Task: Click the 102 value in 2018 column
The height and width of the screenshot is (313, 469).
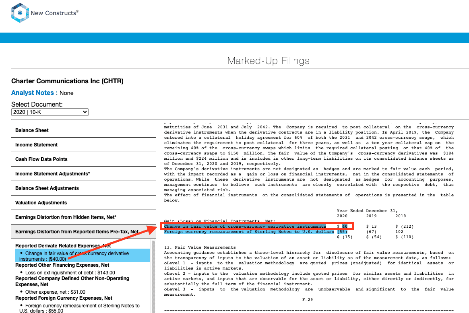Action: click(x=399, y=232)
